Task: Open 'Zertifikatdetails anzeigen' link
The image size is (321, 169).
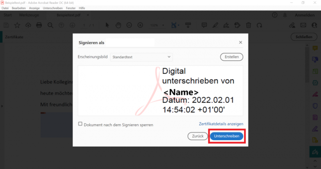Action: [221, 124]
